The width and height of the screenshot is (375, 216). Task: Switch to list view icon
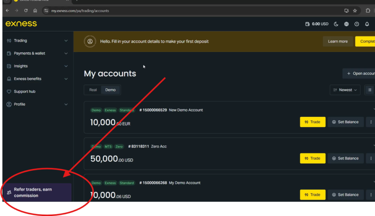(x=370, y=90)
